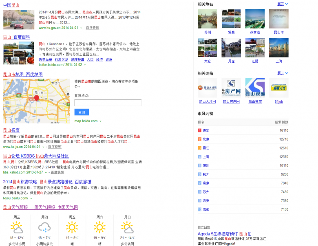This screenshot has width=318, height=246.
Task: Click the 百度百科 photo collage thumbnail
Action: point(19,53)
